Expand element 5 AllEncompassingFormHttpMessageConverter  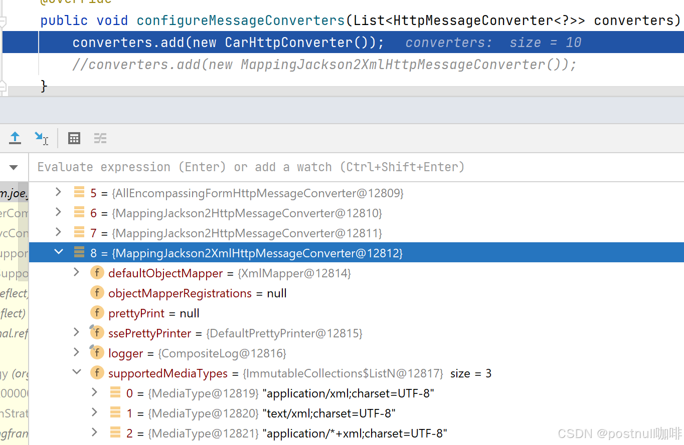click(x=58, y=192)
